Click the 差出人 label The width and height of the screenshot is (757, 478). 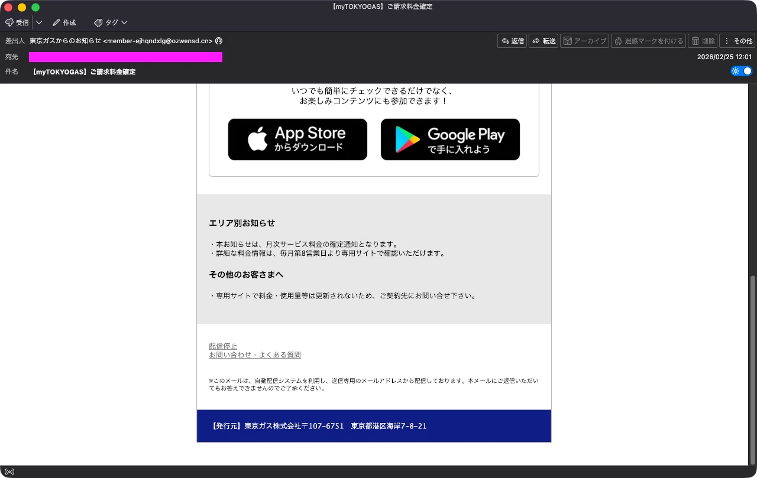click(15, 41)
